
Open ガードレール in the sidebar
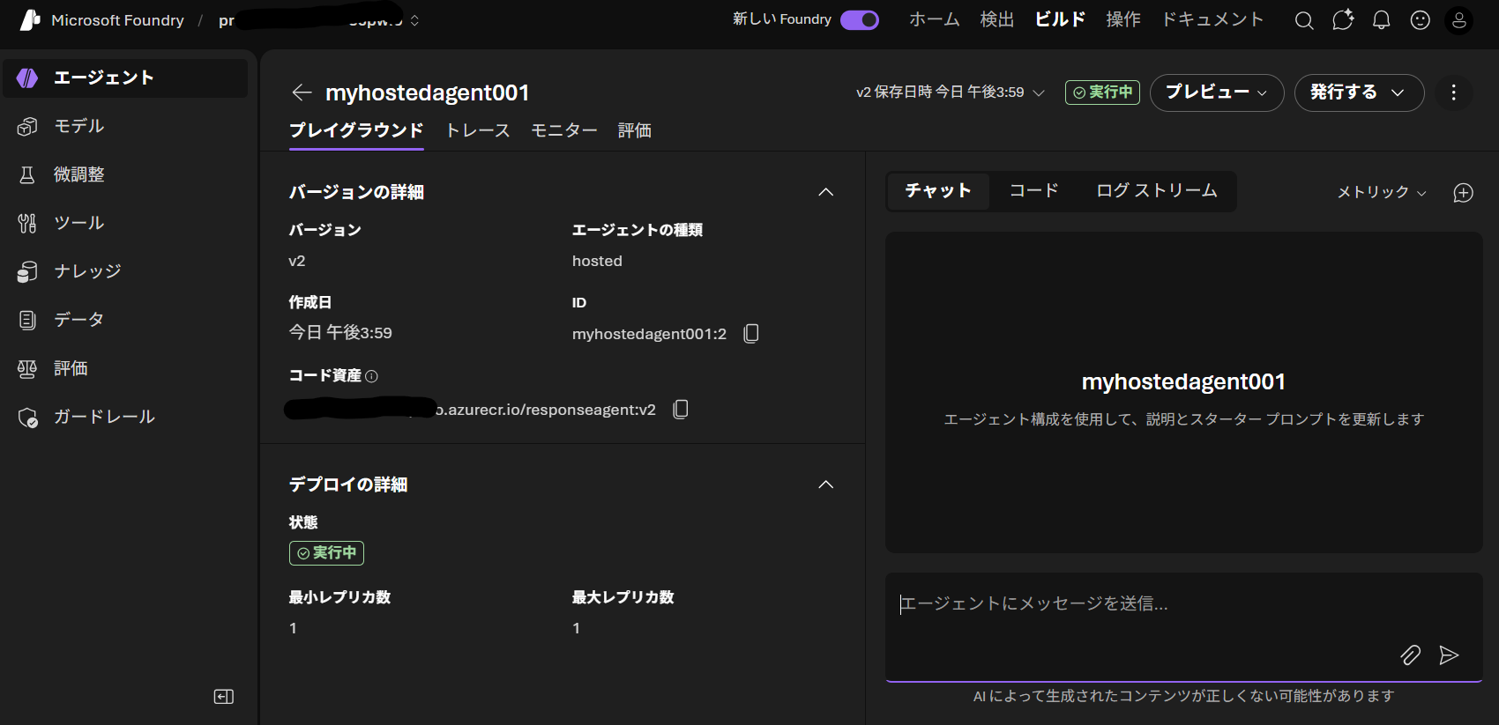pyautogui.click(x=125, y=417)
